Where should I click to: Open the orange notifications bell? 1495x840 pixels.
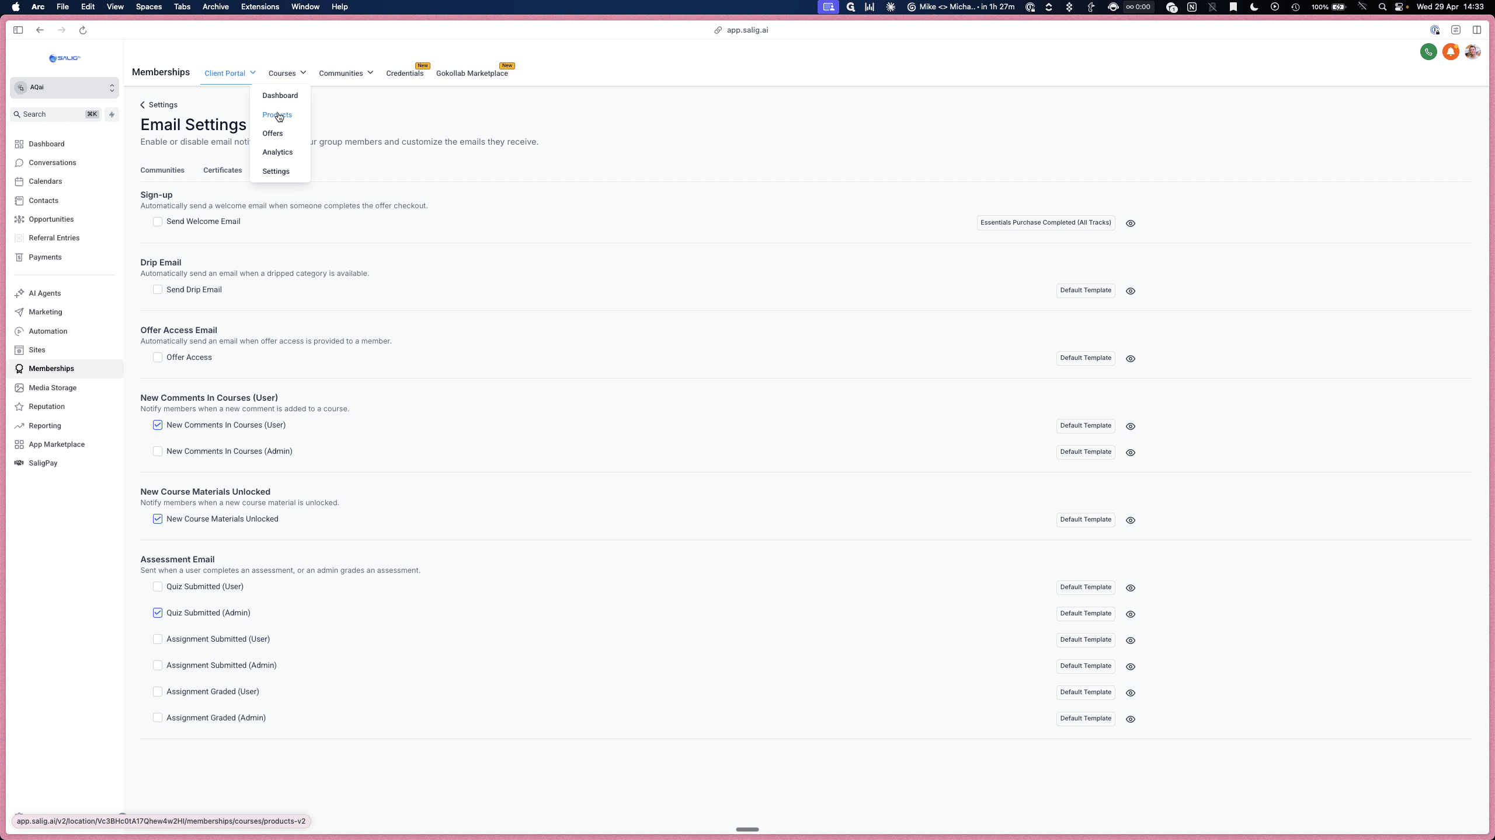(x=1451, y=52)
